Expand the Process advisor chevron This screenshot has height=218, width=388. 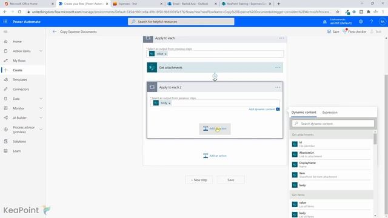[41, 129]
